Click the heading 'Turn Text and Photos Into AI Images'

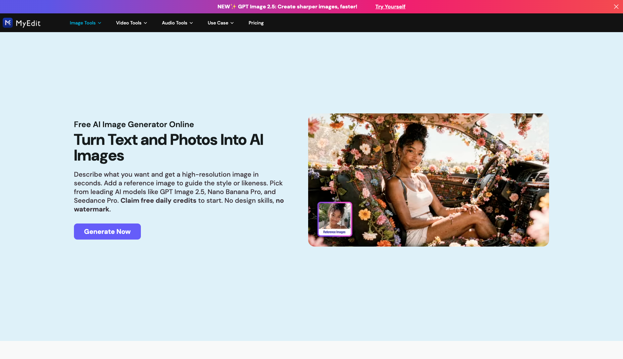click(x=169, y=148)
